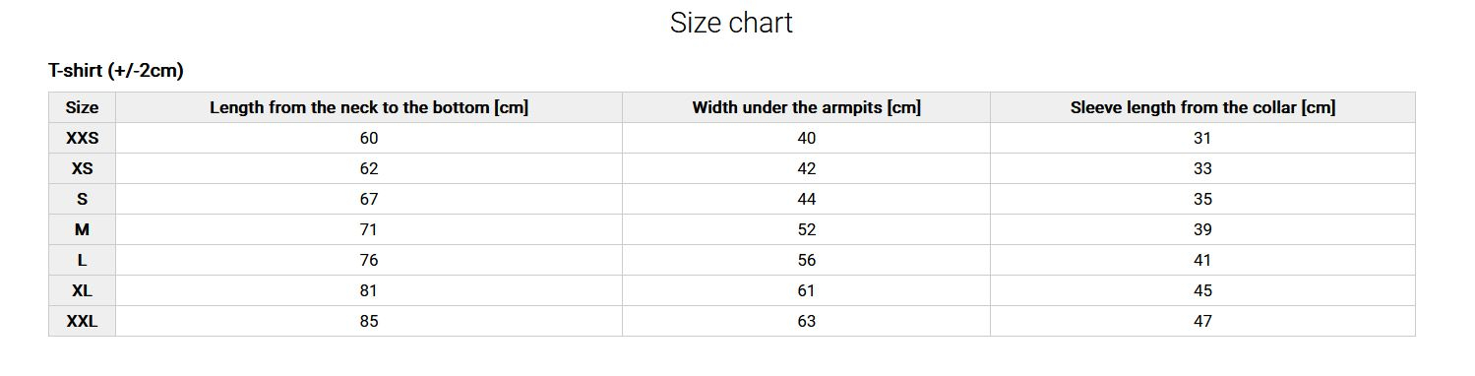Screen dimensions: 1475x376
Task: Click the XS length value 62
Action: coord(369,168)
